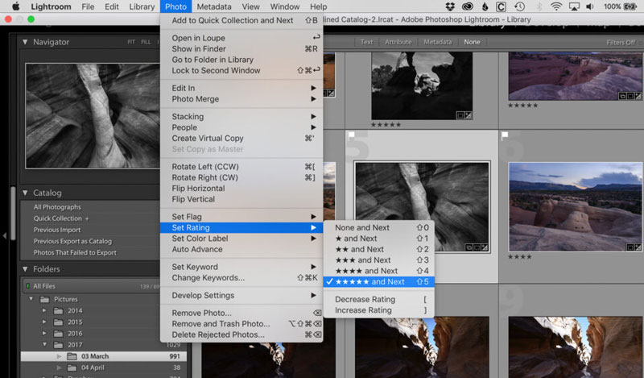Select the Attribute filter button
644x378 pixels.
pyautogui.click(x=398, y=42)
